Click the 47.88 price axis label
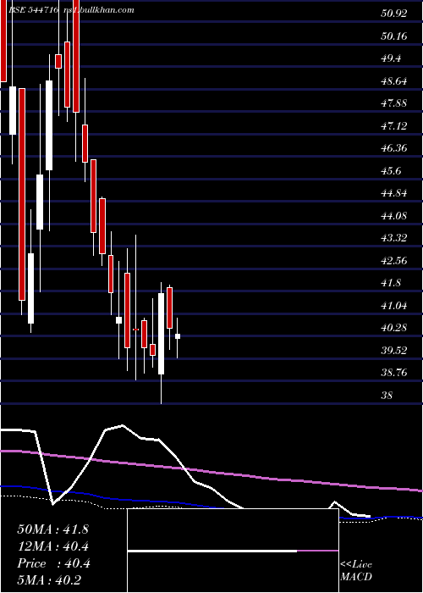 [394, 103]
